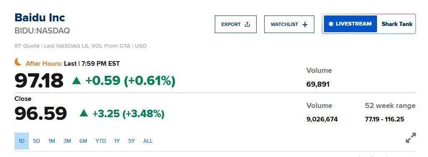
Task: Click the expand chart fullscreen arrows icon
Action: click(411, 138)
